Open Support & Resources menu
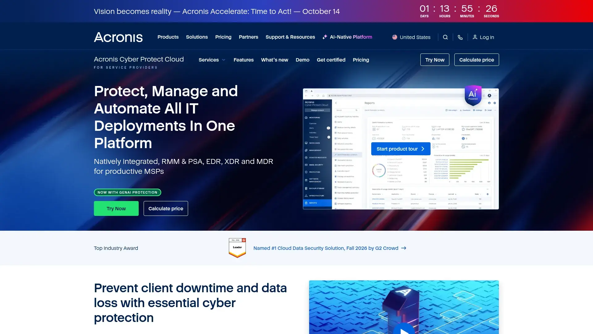Screen dimensions: 593x334 [290, 37]
